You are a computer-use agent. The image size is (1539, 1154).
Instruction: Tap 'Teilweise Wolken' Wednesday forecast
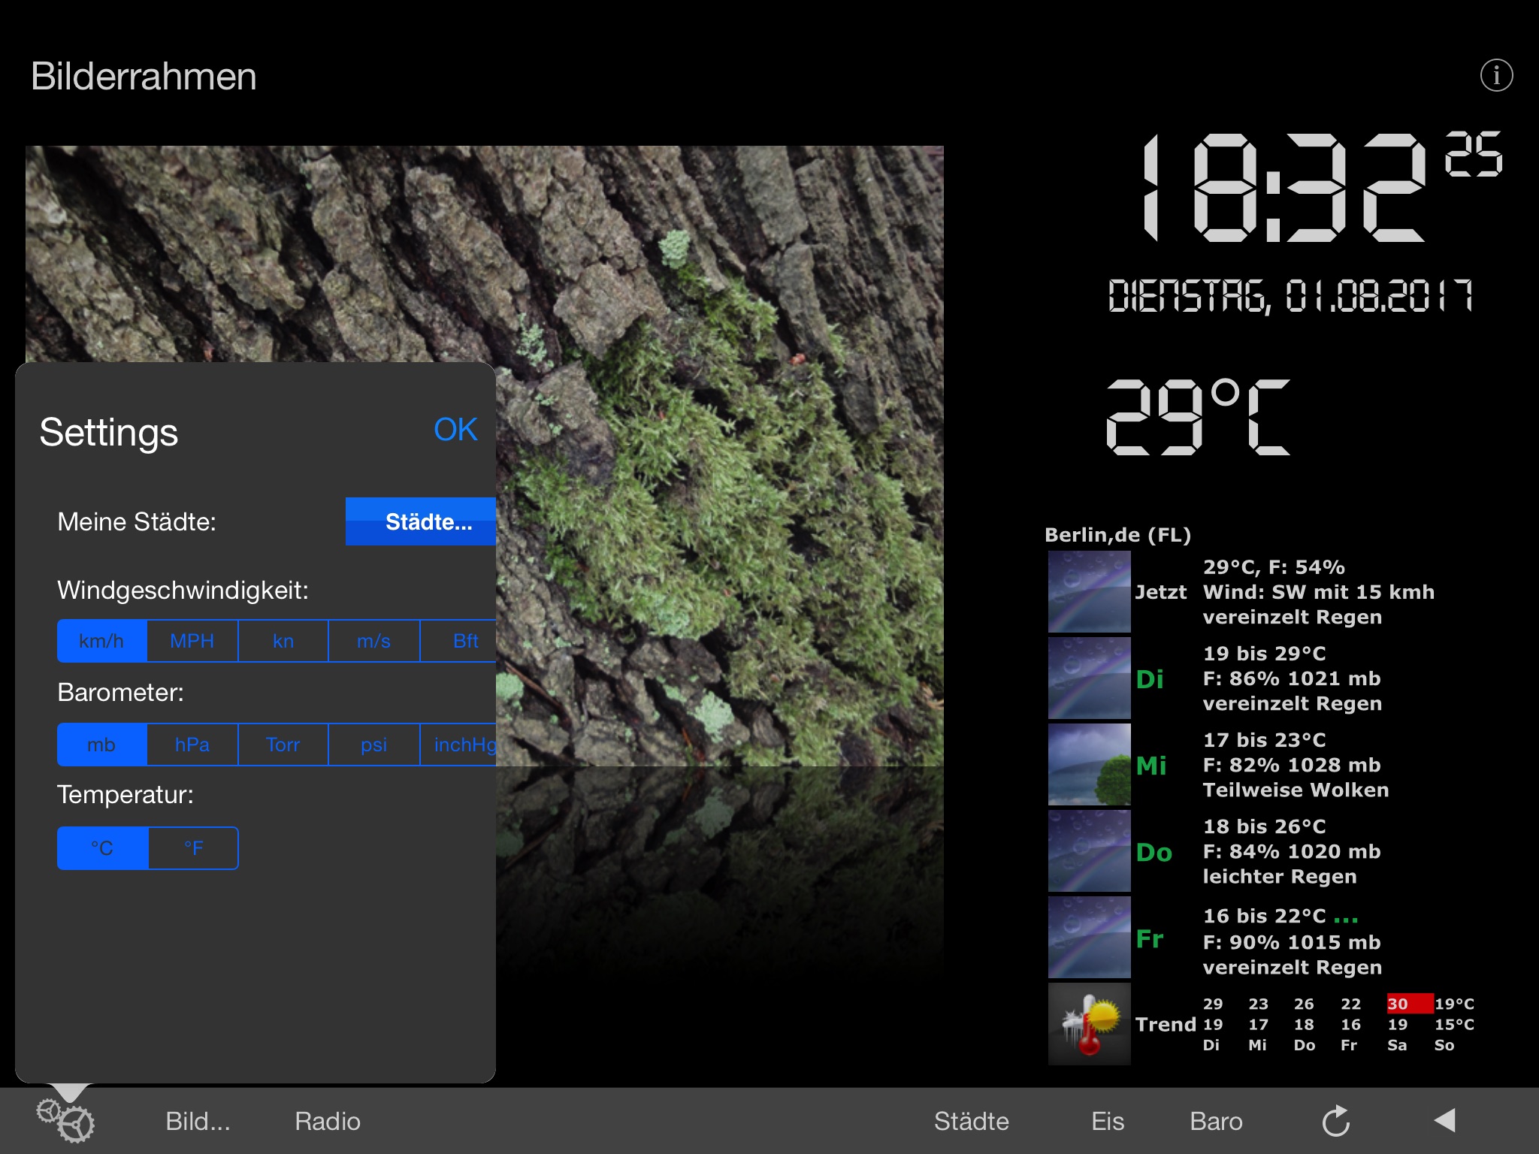[1296, 790]
